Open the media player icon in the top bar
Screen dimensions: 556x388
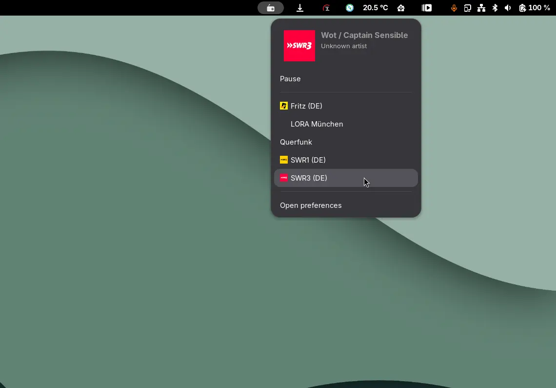pyautogui.click(x=426, y=7)
